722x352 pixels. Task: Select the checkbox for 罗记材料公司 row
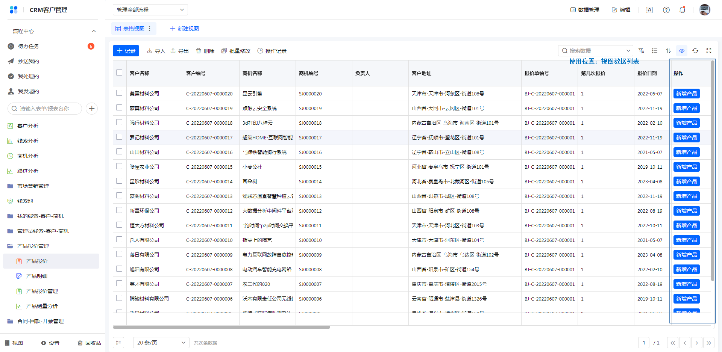(x=119, y=137)
